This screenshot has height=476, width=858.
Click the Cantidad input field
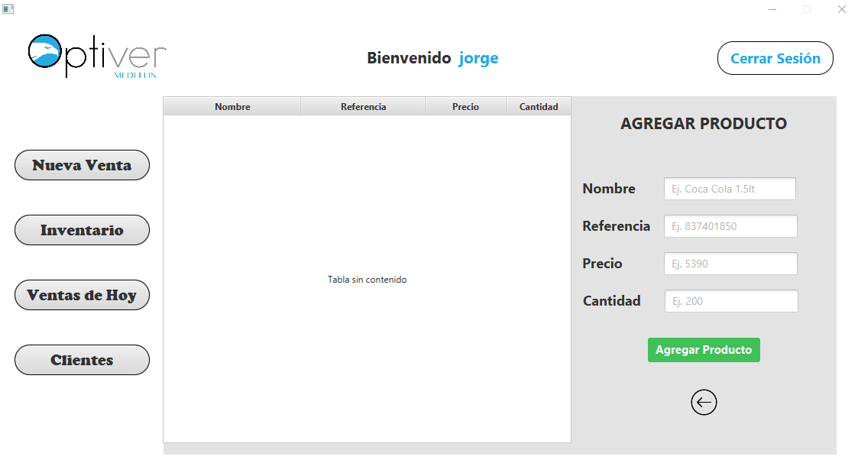[x=730, y=300]
